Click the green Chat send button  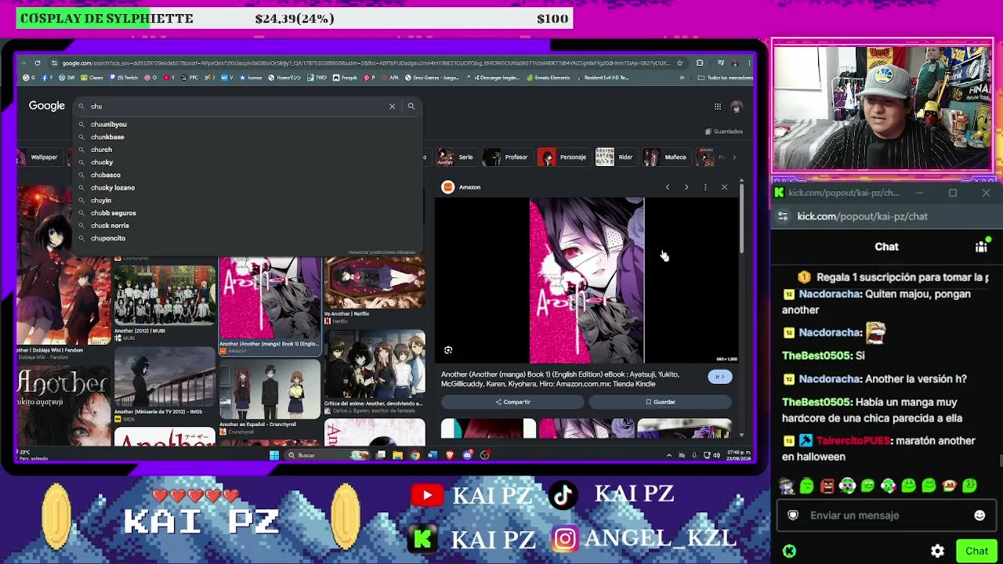point(976,551)
